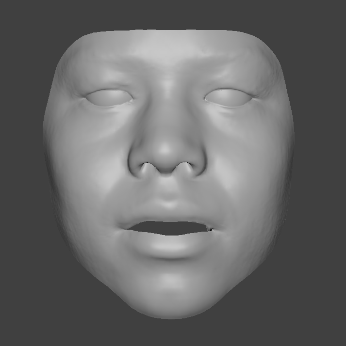The width and height of the screenshot is (346, 346).
Task: Select the face model's left-side eye
Action: tap(109, 97)
